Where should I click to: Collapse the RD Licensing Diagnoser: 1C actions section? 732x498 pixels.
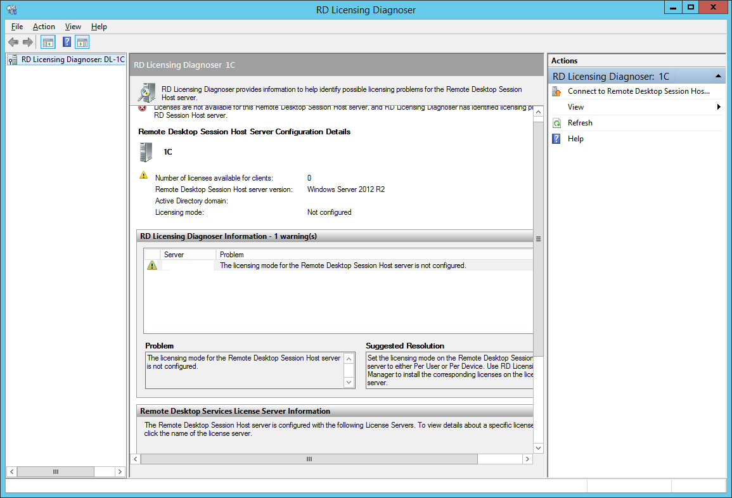718,76
